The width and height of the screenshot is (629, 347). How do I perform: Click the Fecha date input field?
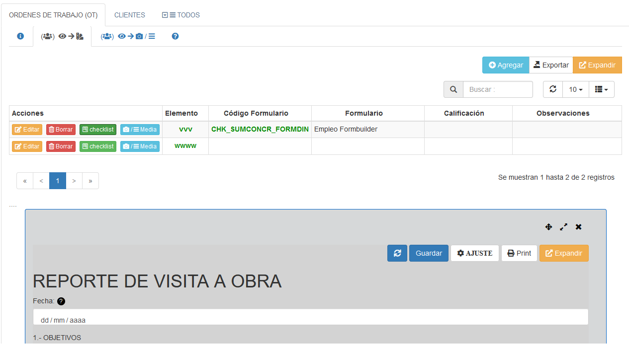pos(310,318)
